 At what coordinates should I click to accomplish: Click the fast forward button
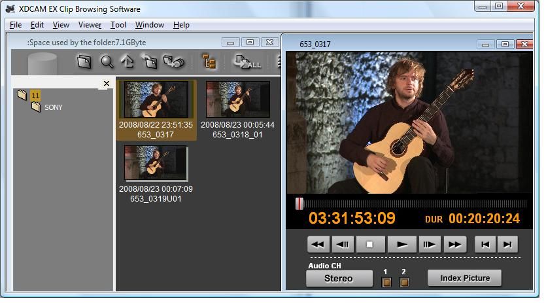click(454, 244)
